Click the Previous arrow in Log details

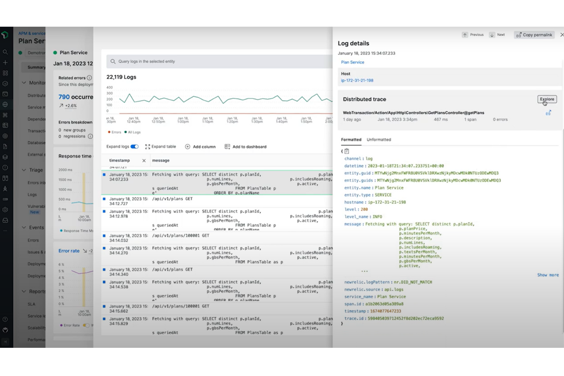(x=465, y=35)
